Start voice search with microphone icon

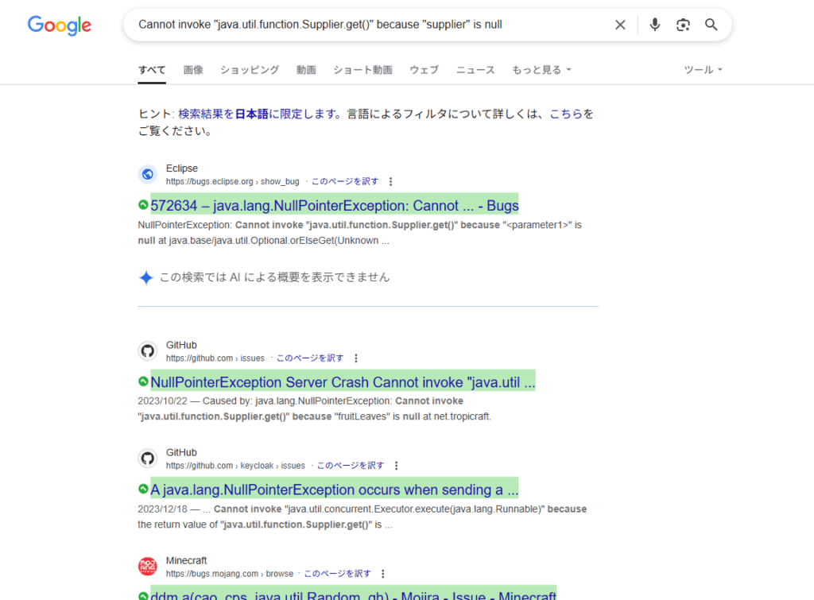coord(655,25)
